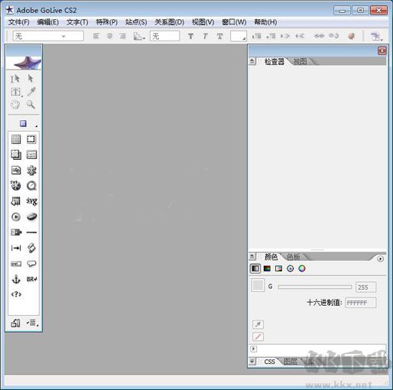This screenshot has width=393, height=390.
Task: Click the G value field showing 255
Action: click(x=365, y=288)
